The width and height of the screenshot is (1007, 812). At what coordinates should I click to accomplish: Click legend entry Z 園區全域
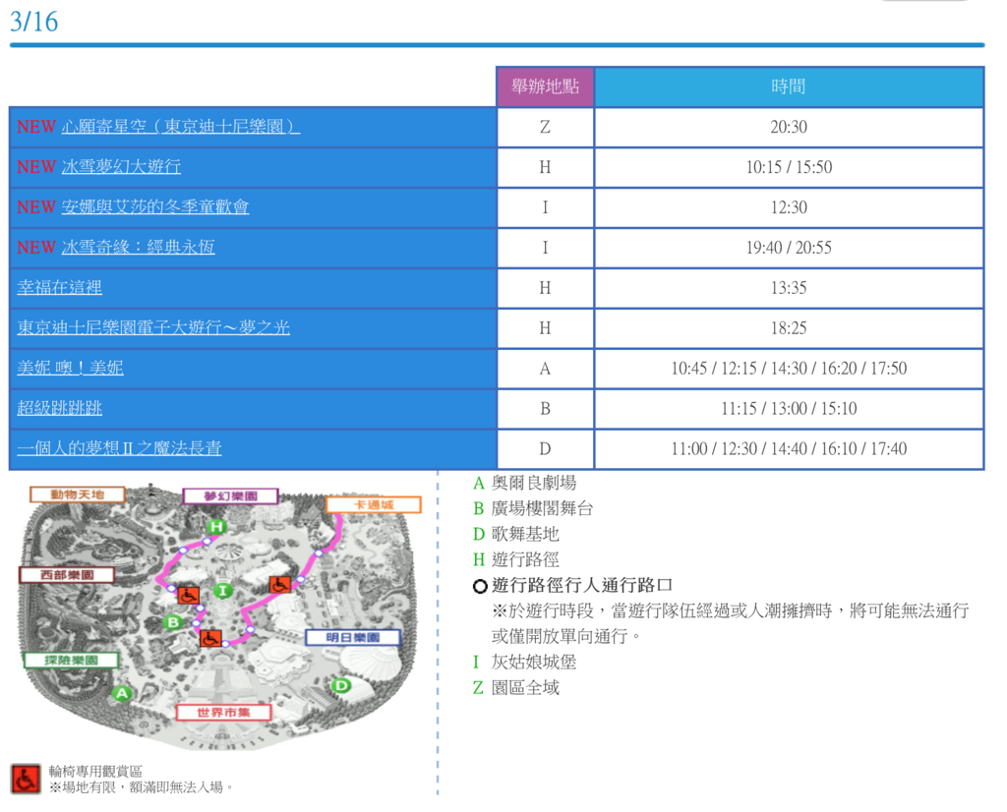(516, 687)
